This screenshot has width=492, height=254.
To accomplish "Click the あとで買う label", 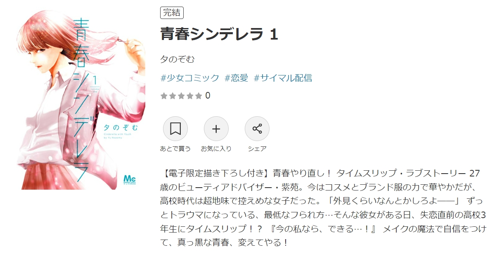I will click(175, 148).
